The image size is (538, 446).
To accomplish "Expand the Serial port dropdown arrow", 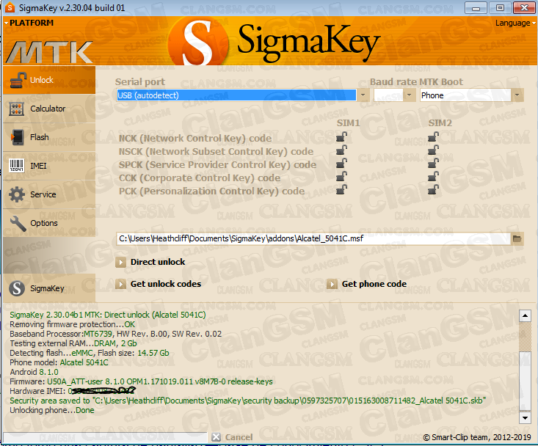I will [x=363, y=95].
